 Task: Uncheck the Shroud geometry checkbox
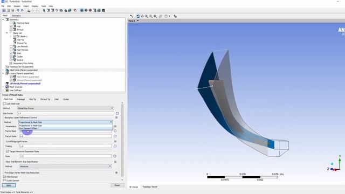click(11, 30)
